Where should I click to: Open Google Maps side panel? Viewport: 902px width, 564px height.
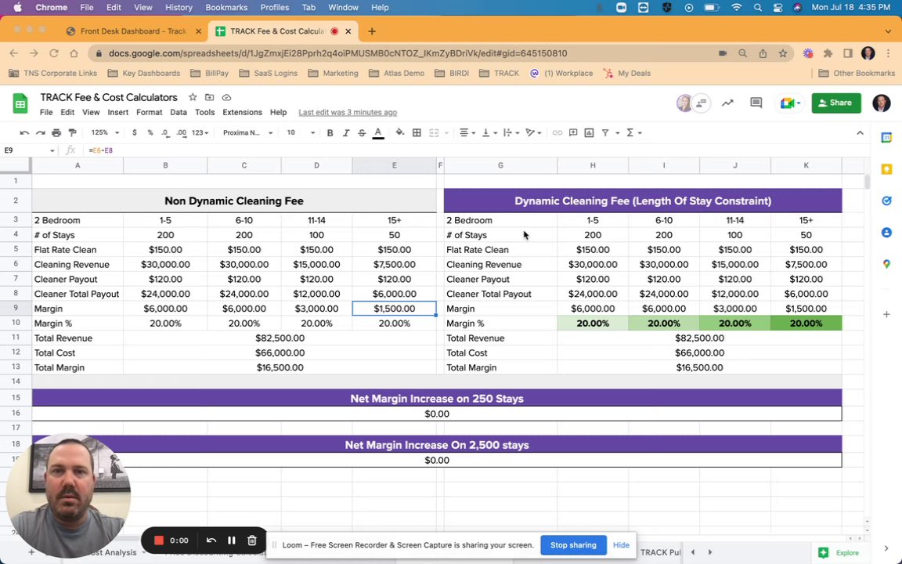point(886,264)
